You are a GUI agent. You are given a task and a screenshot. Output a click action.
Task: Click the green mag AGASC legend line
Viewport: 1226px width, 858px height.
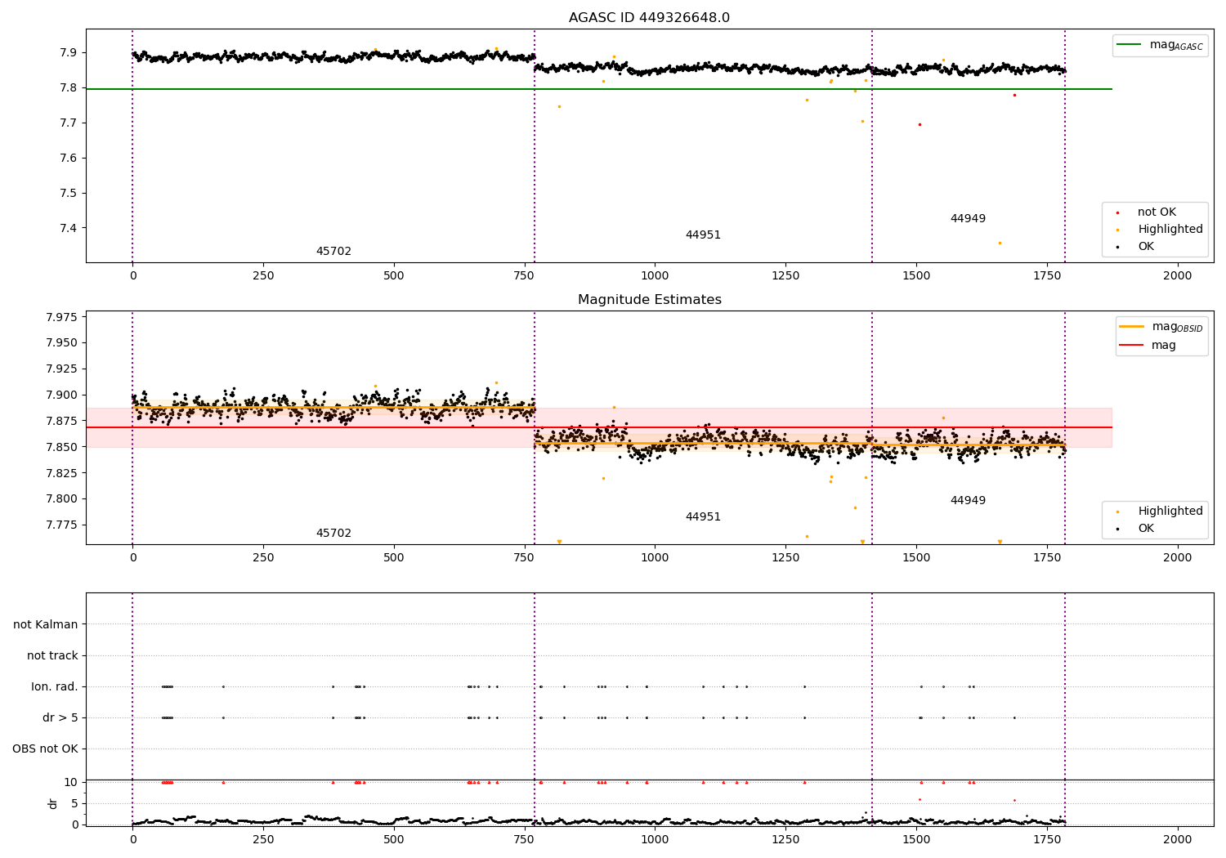pyautogui.click(x=1130, y=45)
